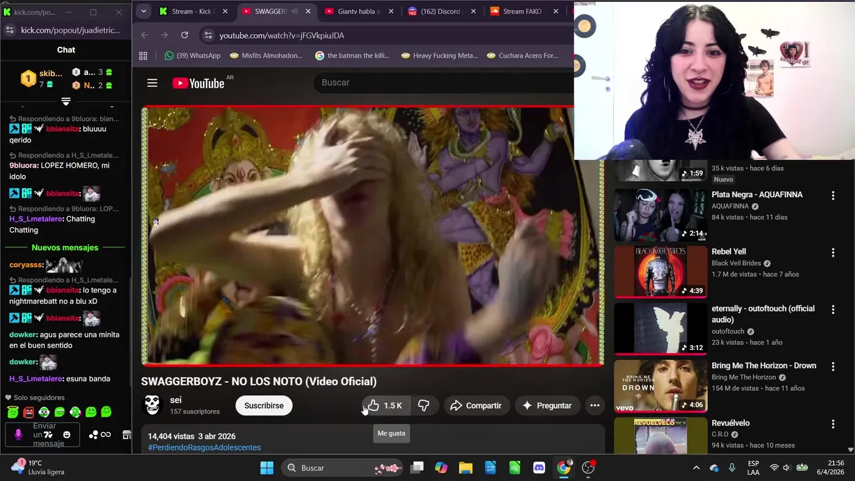855x481 pixels.
Task: Open the video's more actions ellipsis
Action: [x=594, y=406]
